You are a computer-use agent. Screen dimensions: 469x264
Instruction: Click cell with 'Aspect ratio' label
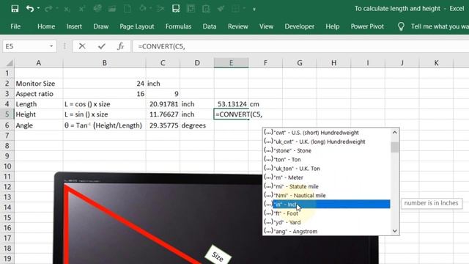[x=39, y=94]
